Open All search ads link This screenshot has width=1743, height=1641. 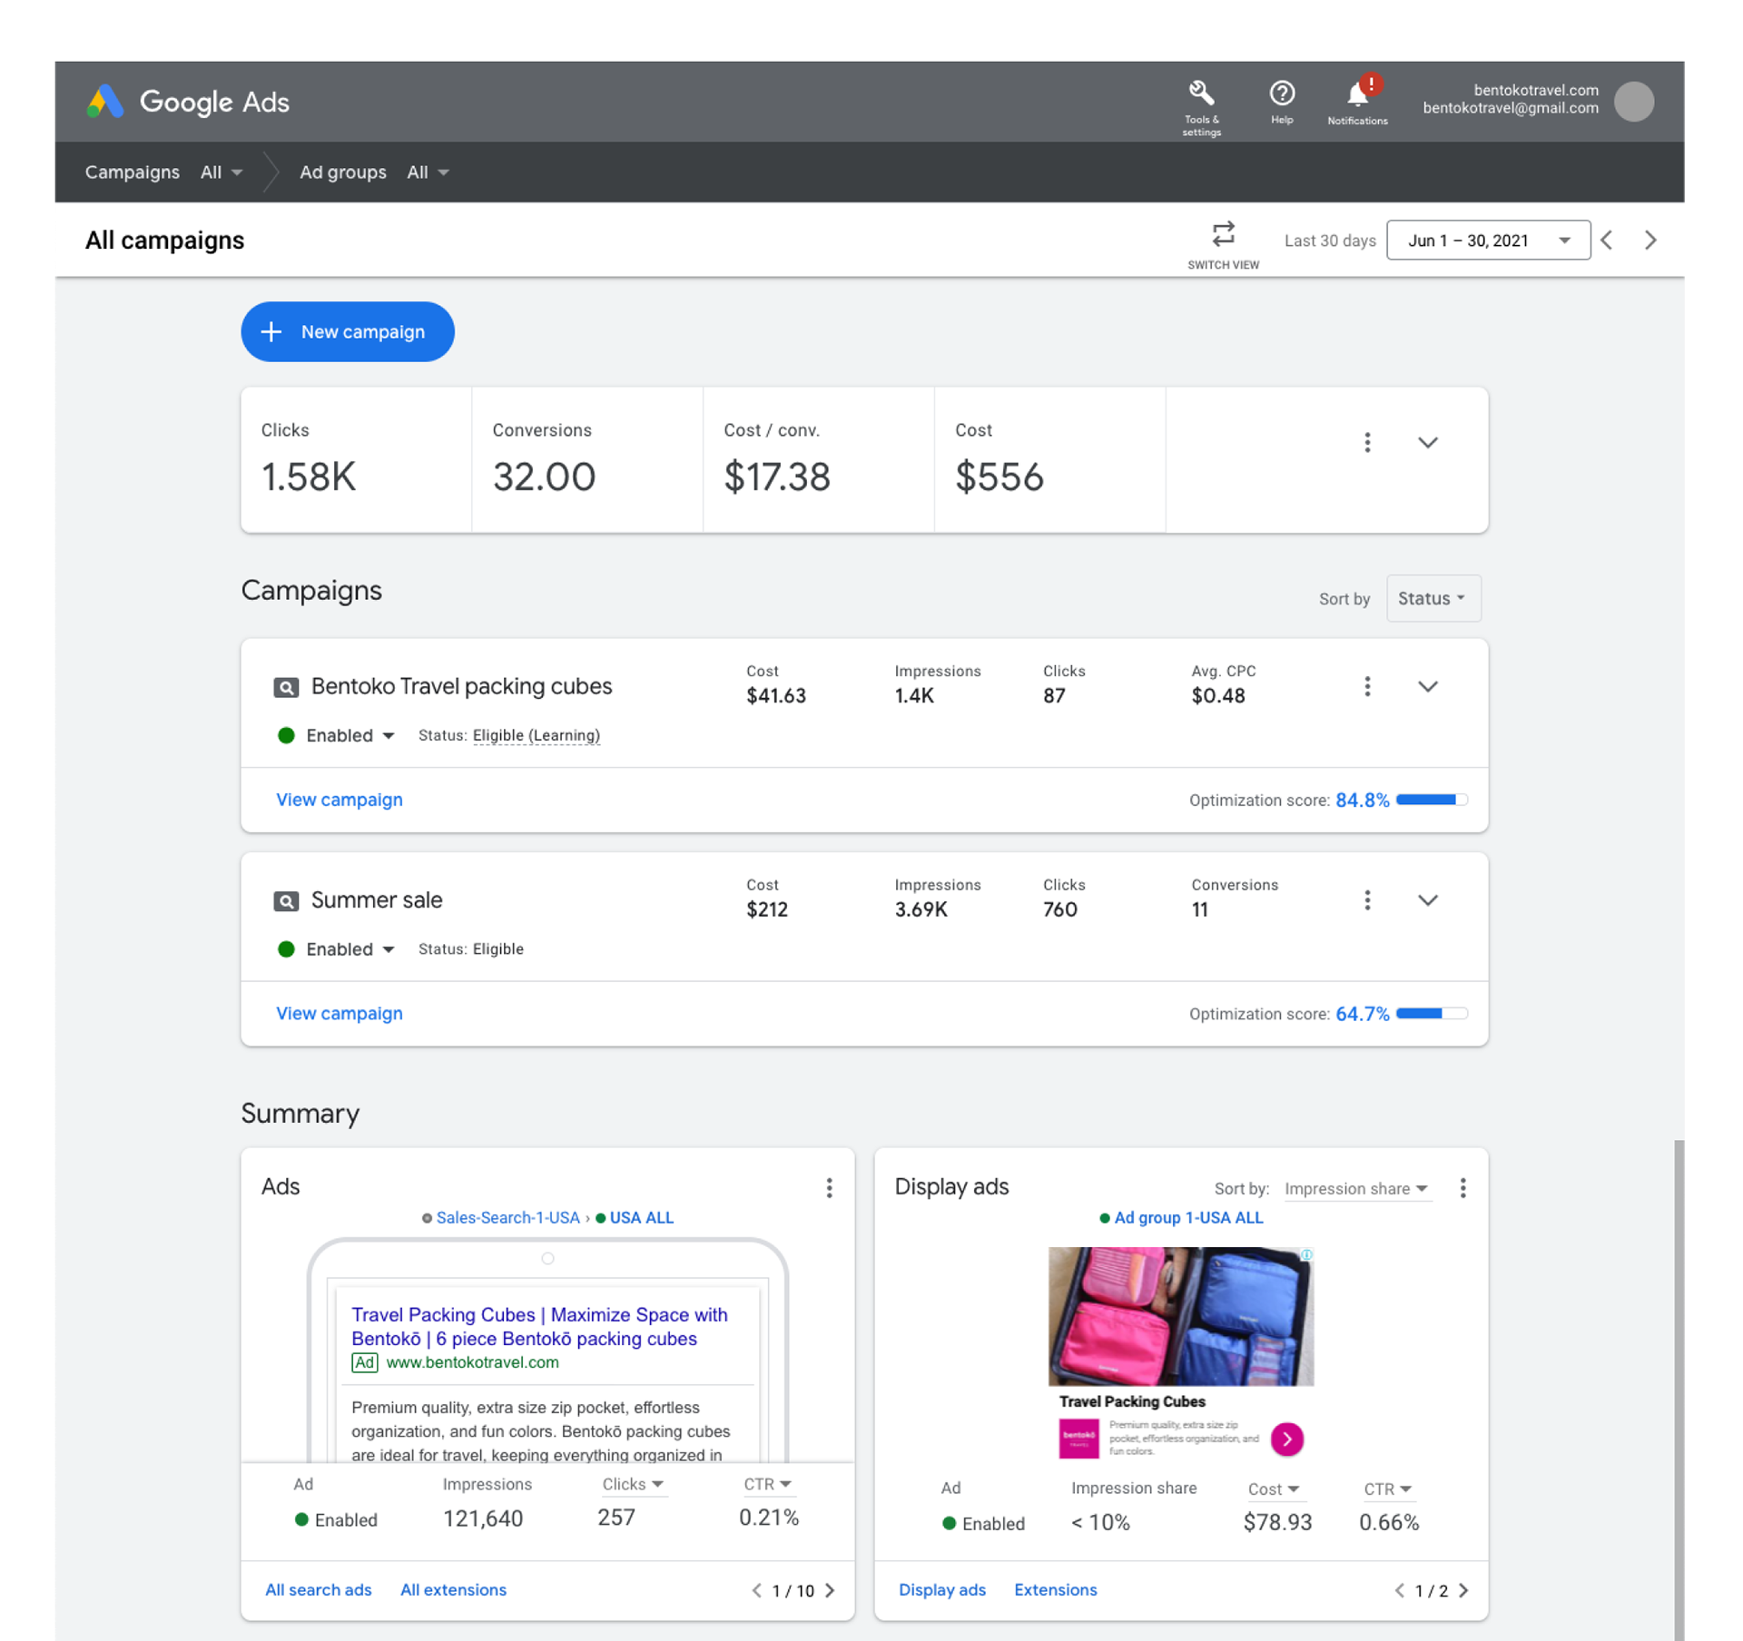pos(319,1590)
